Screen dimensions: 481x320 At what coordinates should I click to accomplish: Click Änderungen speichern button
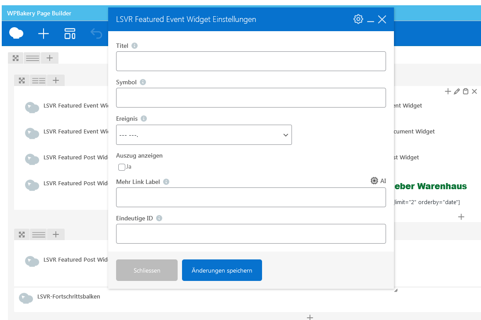tap(222, 270)
